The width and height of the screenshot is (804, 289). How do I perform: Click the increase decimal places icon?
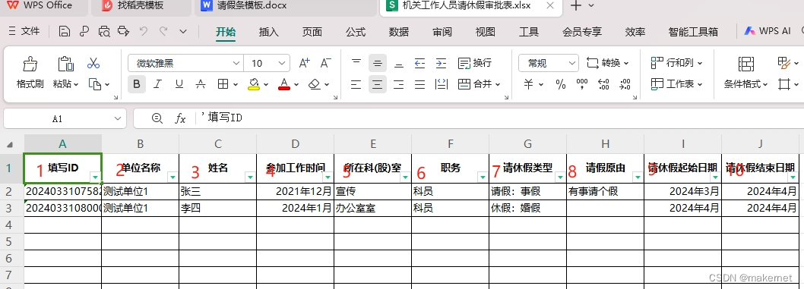click(x=603, y=84)
